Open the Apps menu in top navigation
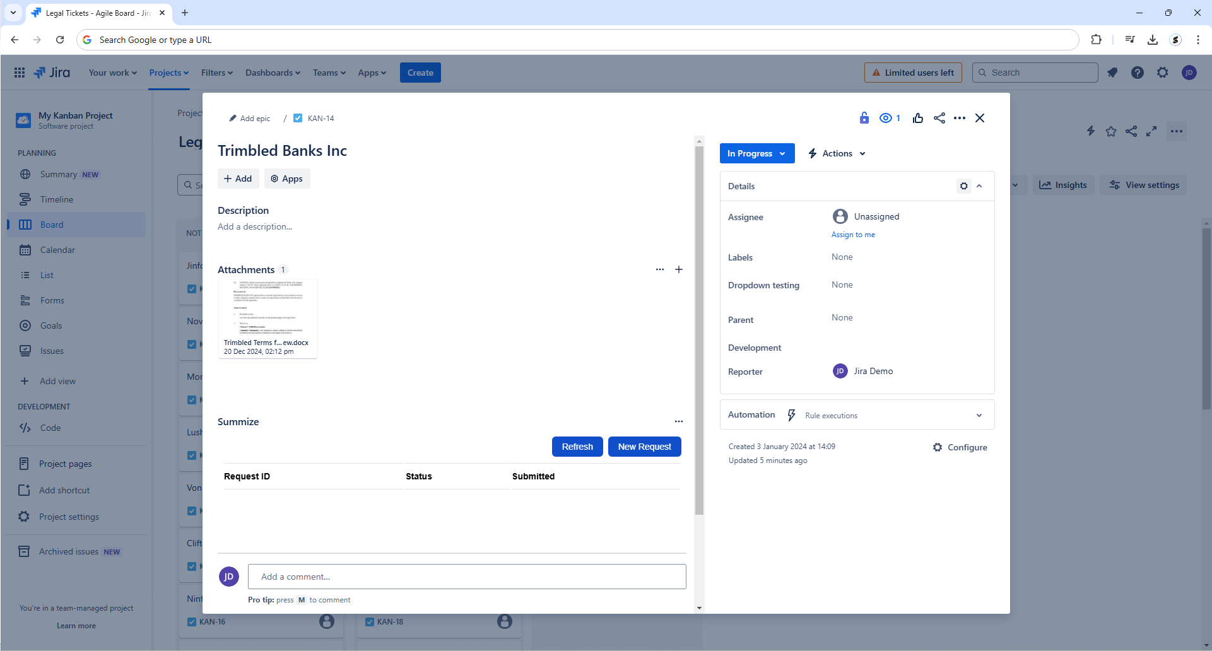The image size is (1212, 651). 372,73
